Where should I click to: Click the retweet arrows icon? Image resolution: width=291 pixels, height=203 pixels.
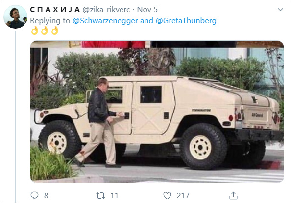[x=100, y=196]
